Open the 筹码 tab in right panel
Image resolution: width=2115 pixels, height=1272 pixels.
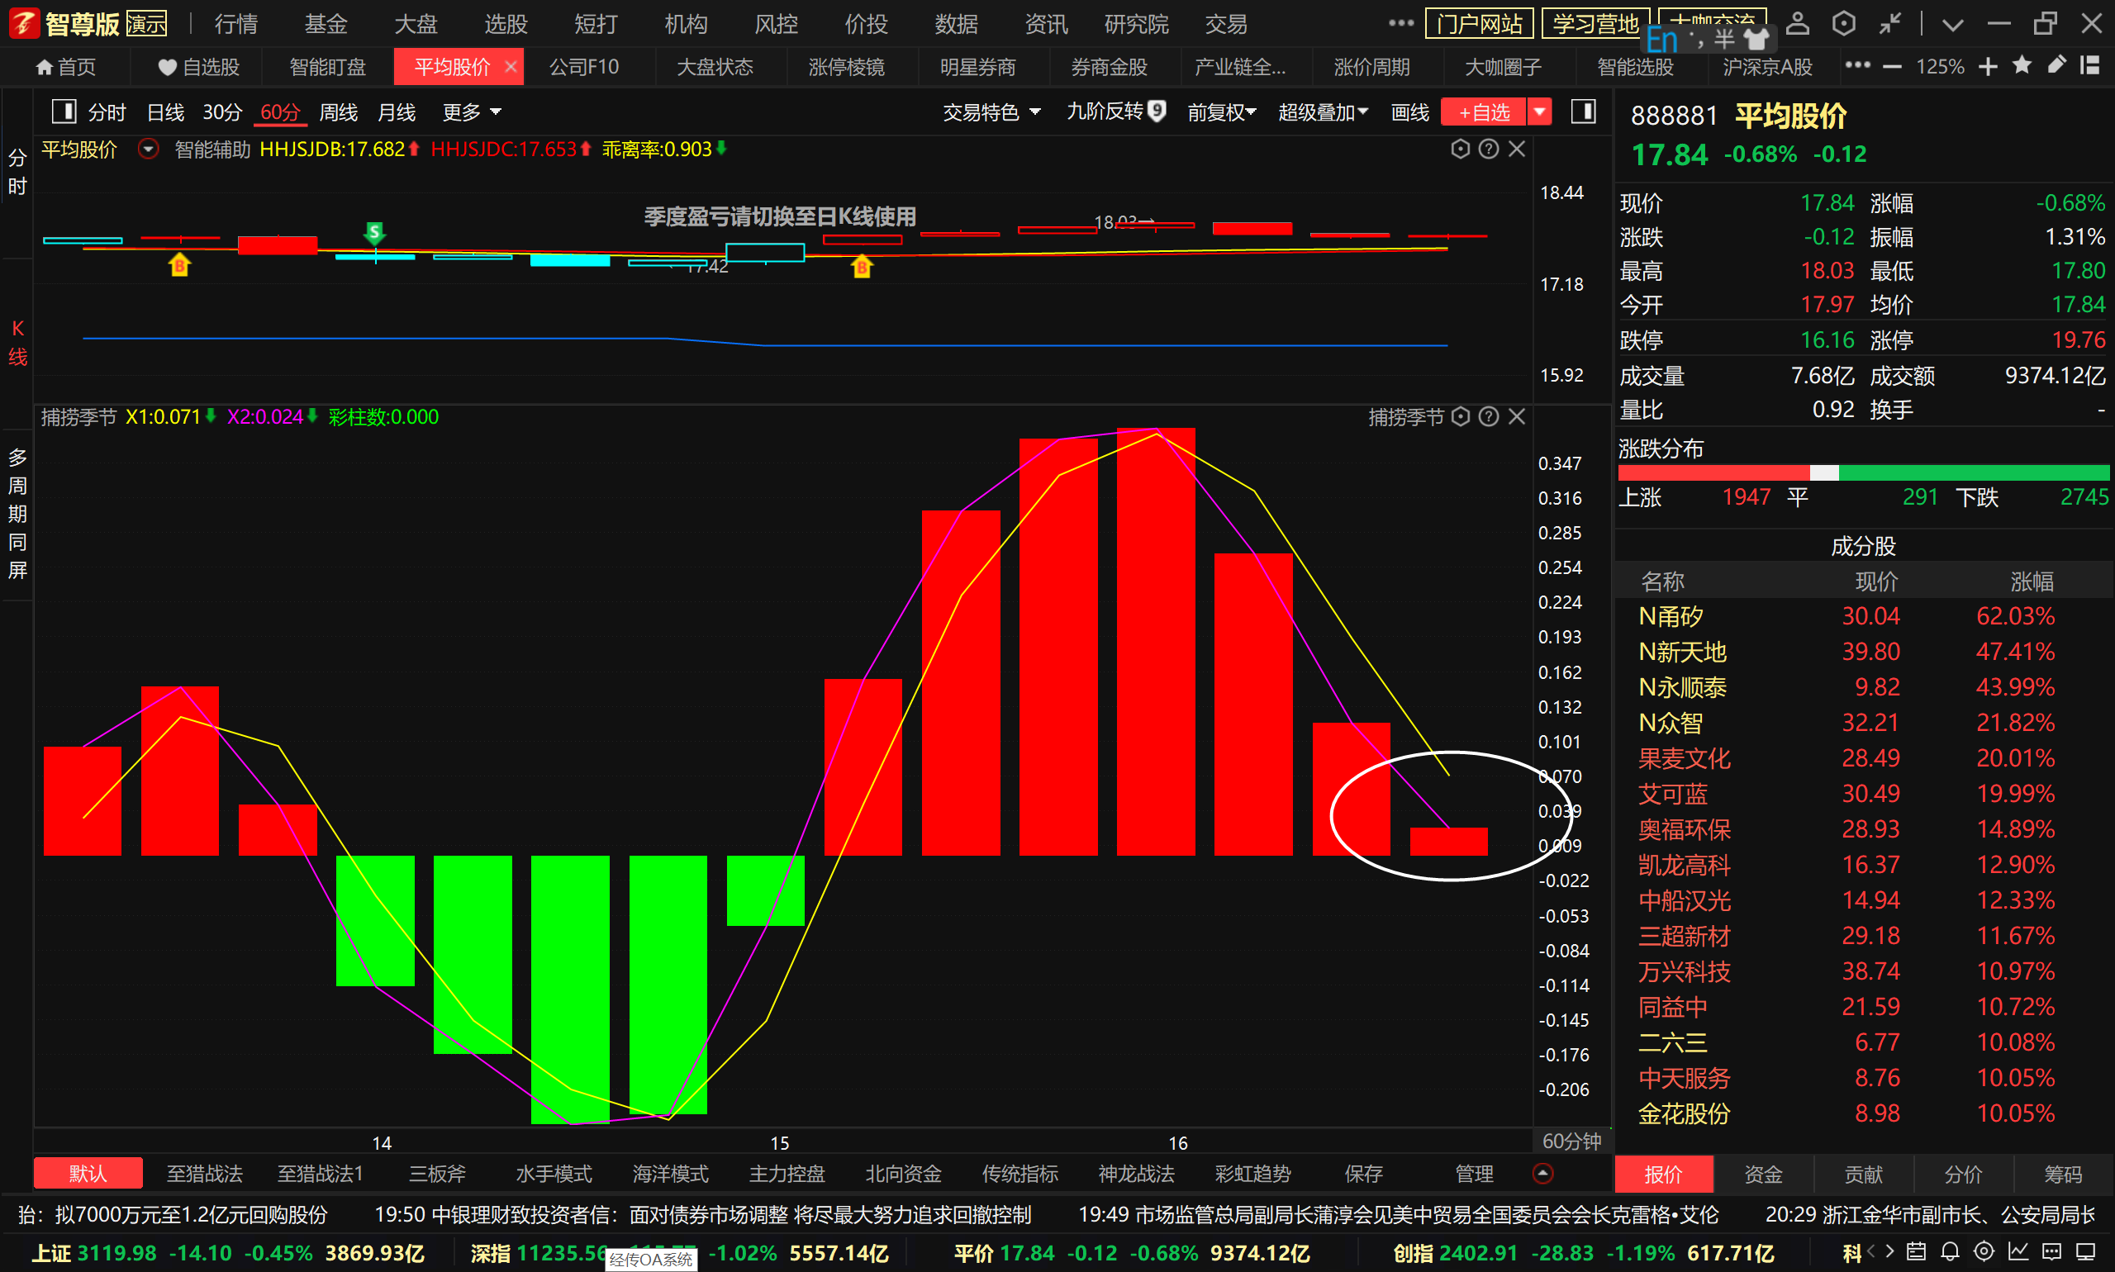[2063, 1174]
